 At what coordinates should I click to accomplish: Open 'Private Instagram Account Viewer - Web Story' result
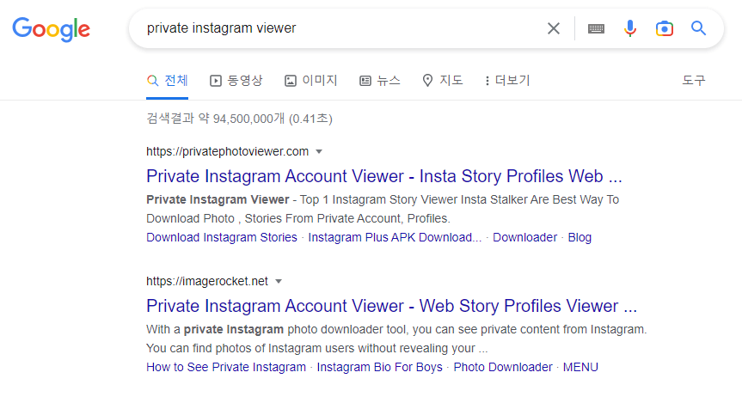(x=391, y=306)
